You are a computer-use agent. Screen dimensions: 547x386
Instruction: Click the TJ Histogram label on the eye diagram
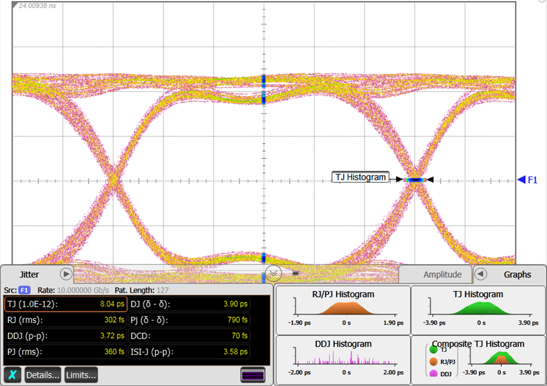click(360, 177)
